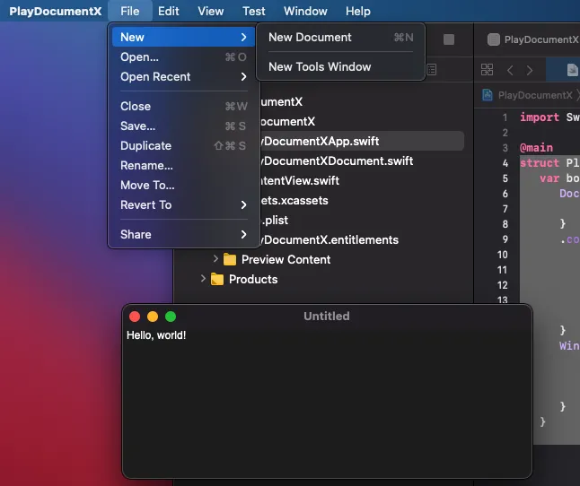Minimize the Untitled window
Viewport: 580px width, 486px height.
(153, 317)
